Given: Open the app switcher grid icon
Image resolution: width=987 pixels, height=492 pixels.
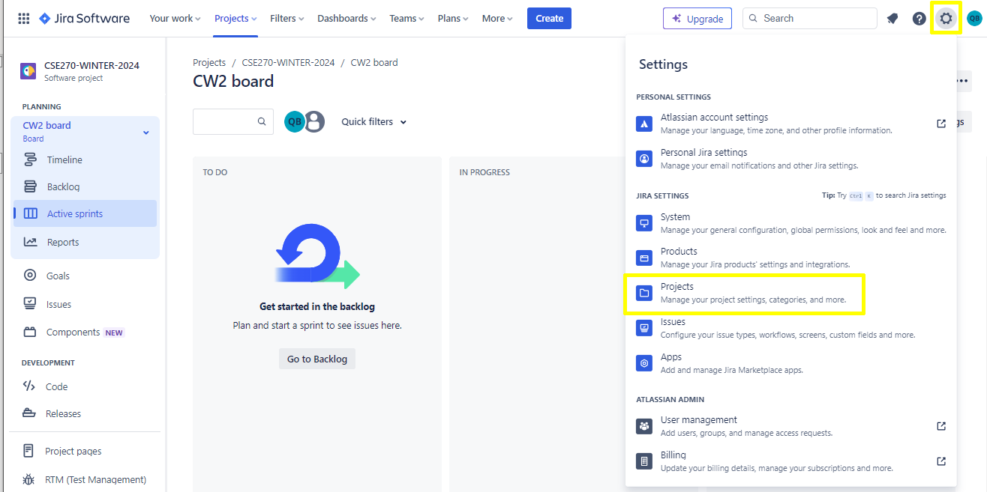Looking at the screenshot, I should (x=23, y=19).
